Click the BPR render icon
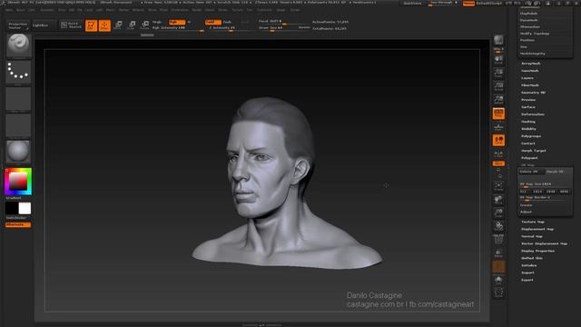The height and width of the screenshot is (327, 581). point(498,40)
